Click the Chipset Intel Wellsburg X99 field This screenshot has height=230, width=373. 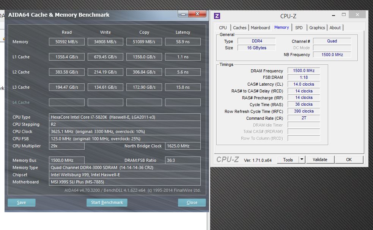pos(125,175)
